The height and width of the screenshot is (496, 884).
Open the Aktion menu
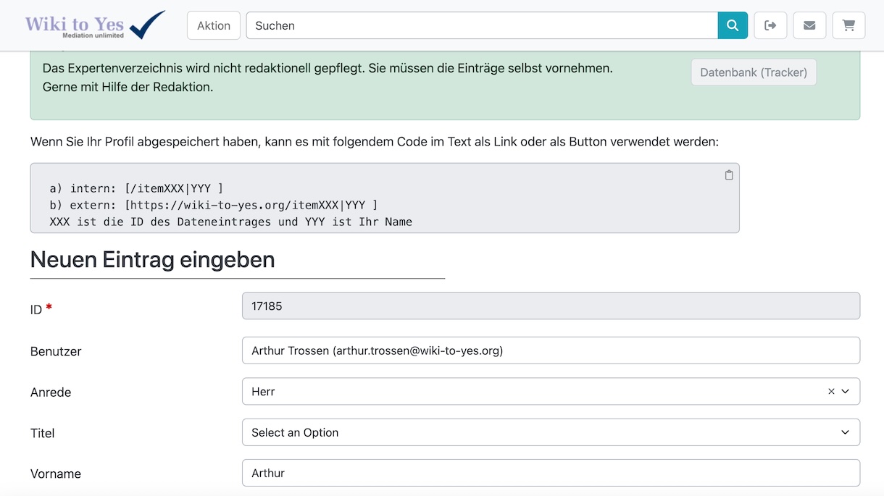coord(214,25)
